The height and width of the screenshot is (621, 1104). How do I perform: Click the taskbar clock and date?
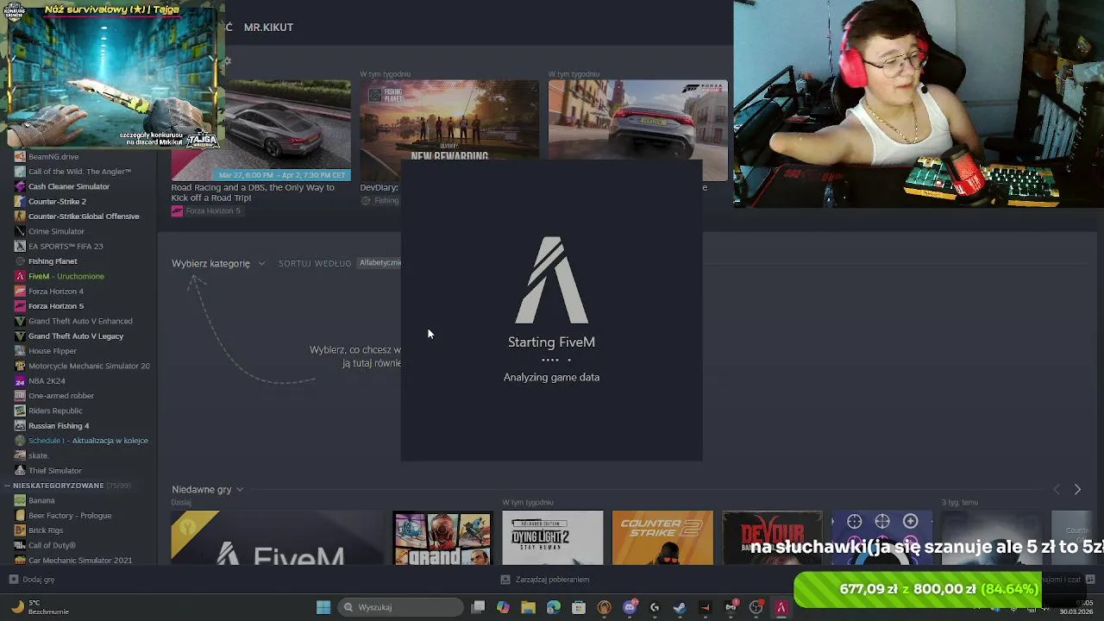point(1078,607)
